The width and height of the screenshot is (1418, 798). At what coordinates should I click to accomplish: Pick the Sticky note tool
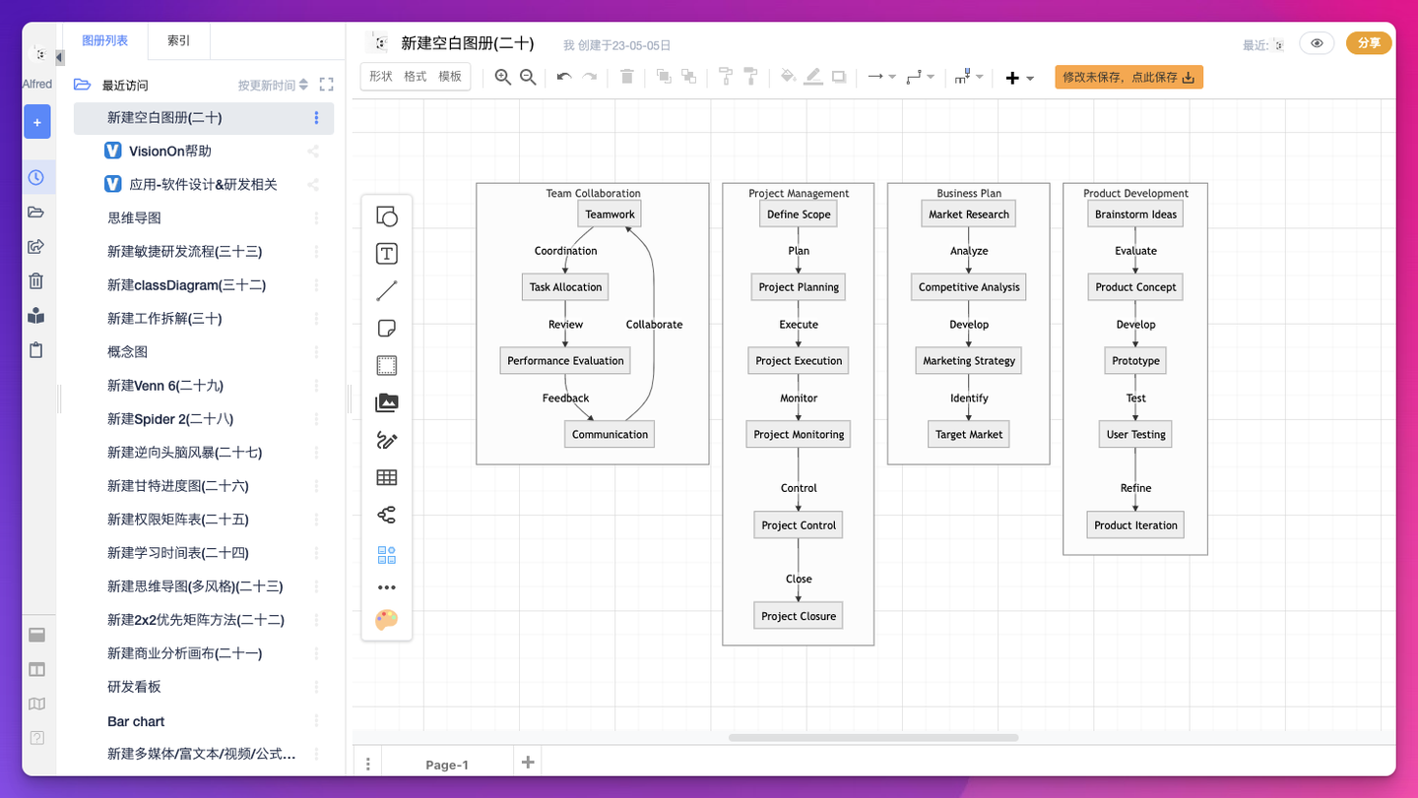coord(387,327)
